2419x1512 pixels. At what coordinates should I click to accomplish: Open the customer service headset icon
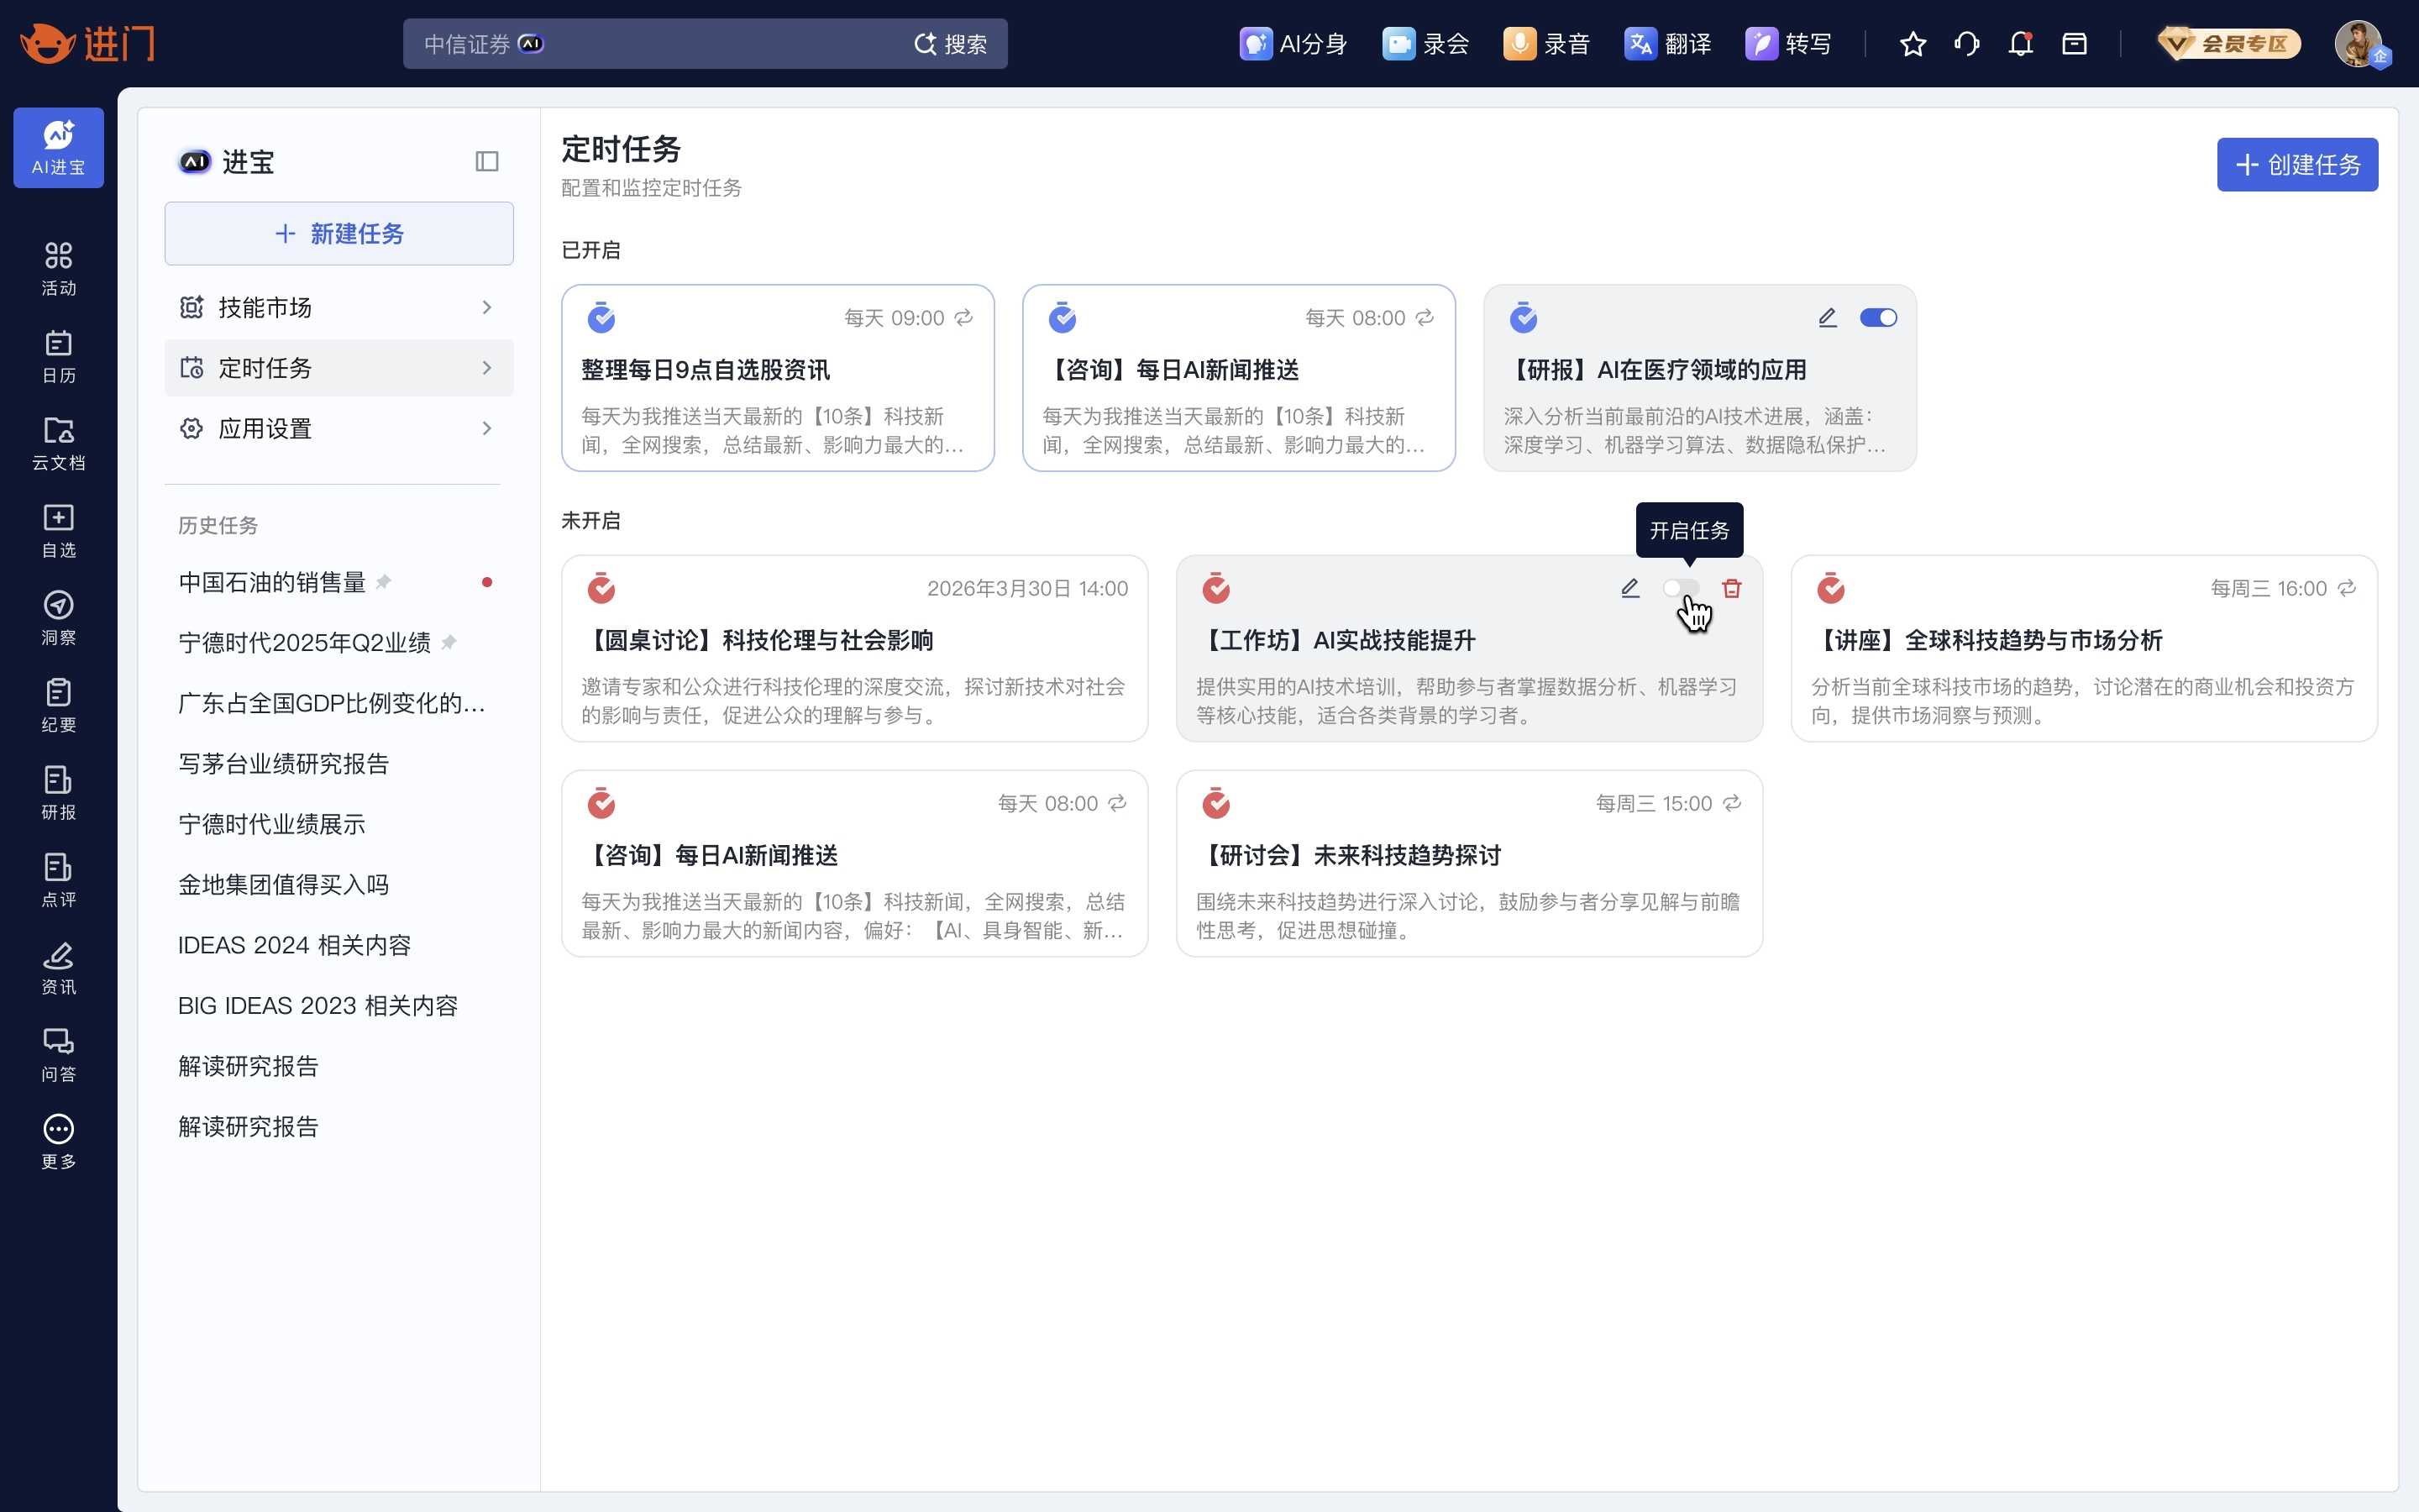(x=1966, y=44)
